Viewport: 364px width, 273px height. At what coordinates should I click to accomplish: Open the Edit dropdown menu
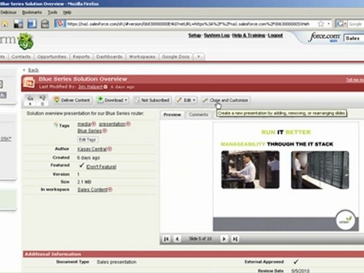[186, 100]
